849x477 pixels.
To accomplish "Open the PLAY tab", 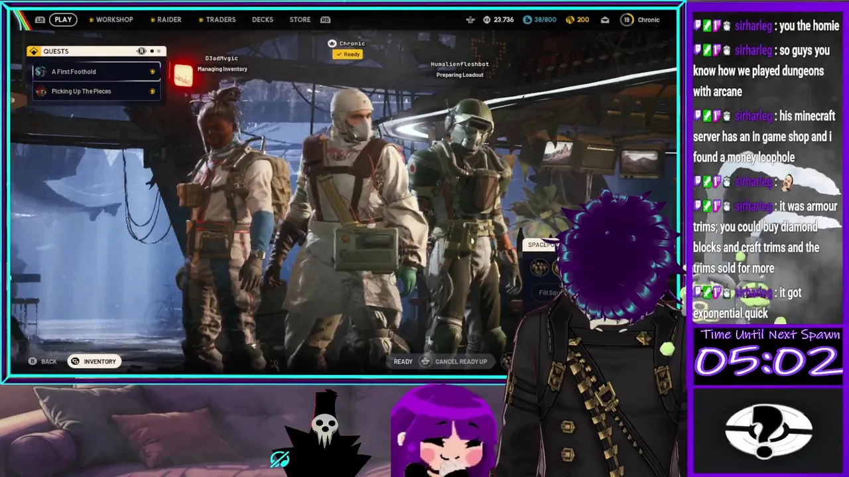I will pos(63,20).
